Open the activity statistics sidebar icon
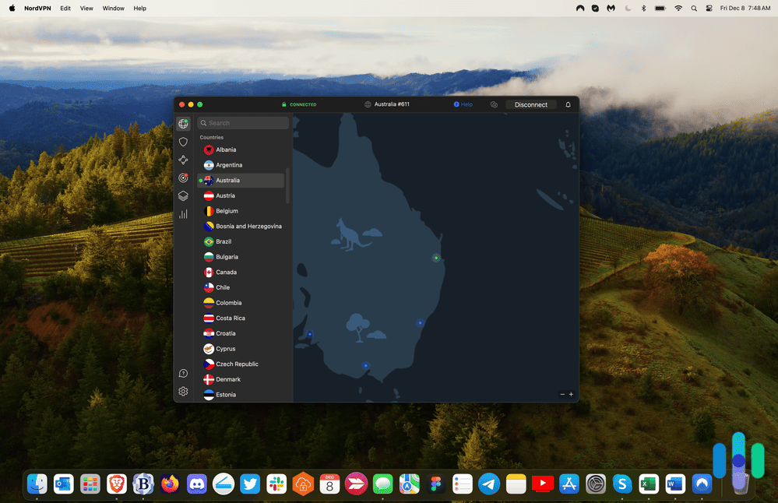The height and width of the screenshot is (503, 778). pos(183,214)
